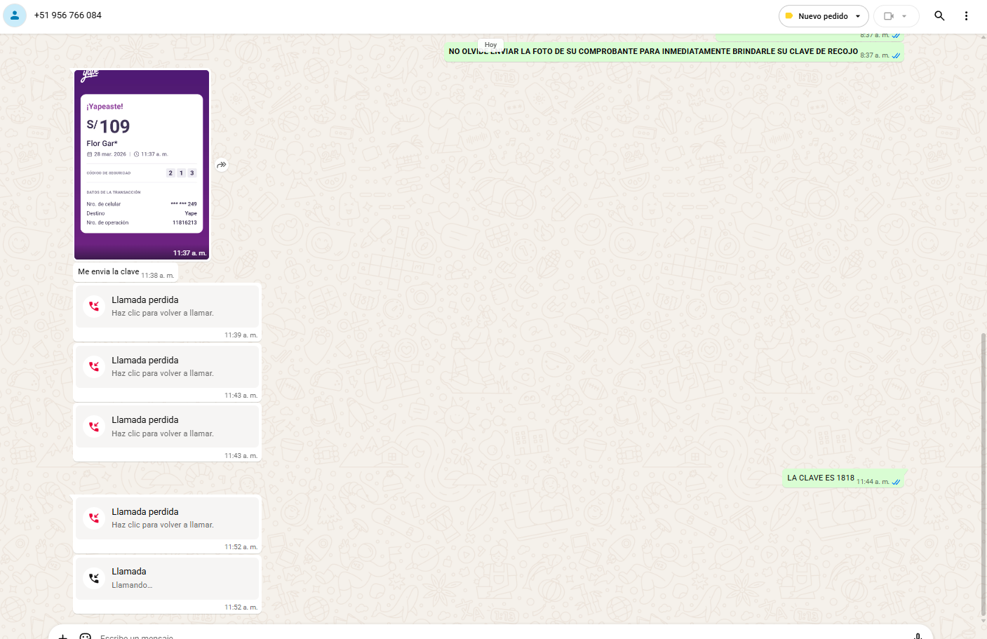Open the three-dot chat menu
This screenshot has width=987, height=639.
pyautogui.click(x=966, y=15)
